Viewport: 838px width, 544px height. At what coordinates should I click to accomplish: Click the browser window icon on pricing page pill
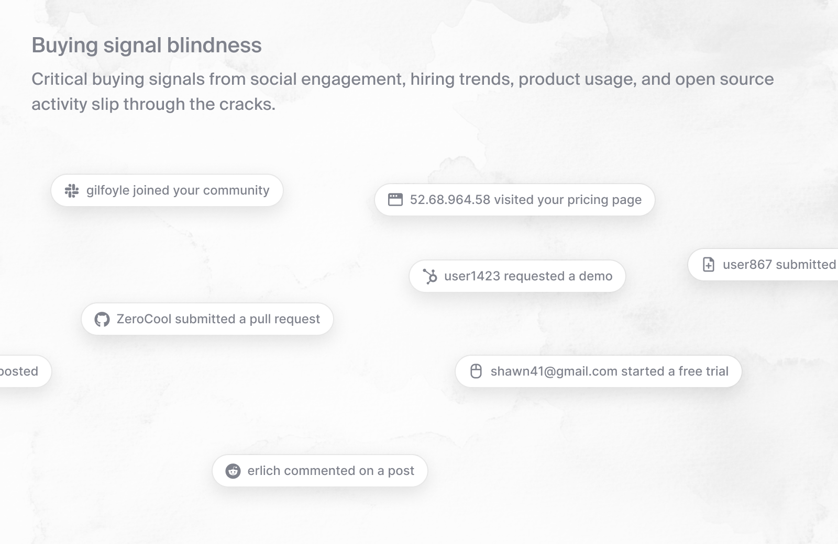tap(395, 200)
